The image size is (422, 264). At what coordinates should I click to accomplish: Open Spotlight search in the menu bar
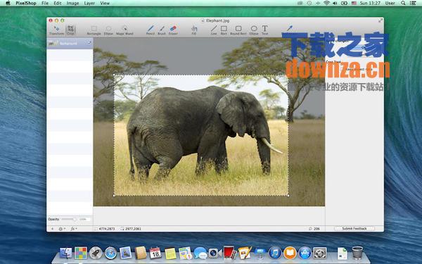click(x=403, y=4)
